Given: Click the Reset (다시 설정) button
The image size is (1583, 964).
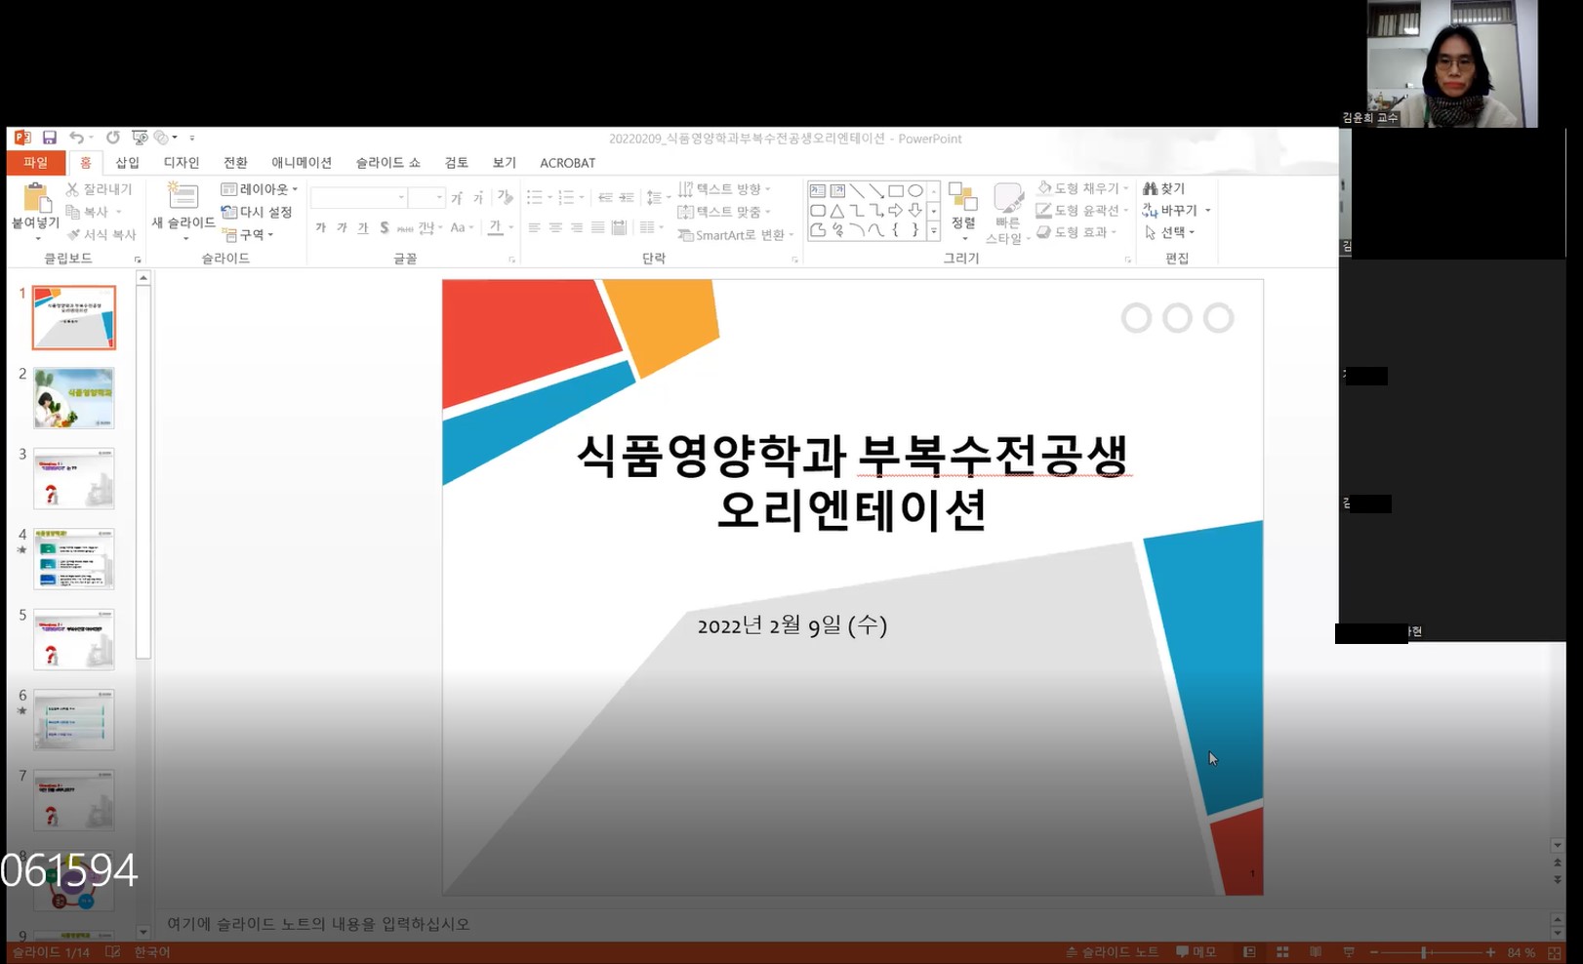Looking at the screenshot, I should (x=258, y=212).
